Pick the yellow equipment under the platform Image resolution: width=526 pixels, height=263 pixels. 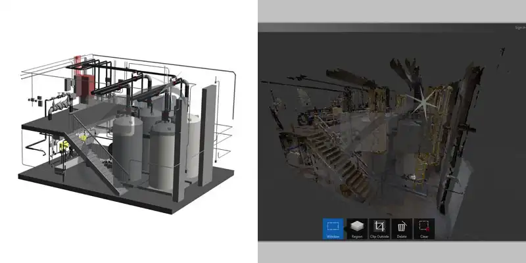point(66,145)
